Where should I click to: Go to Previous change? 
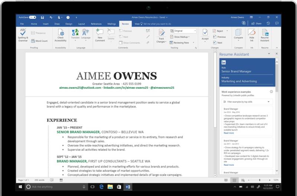tap(219, 37)
